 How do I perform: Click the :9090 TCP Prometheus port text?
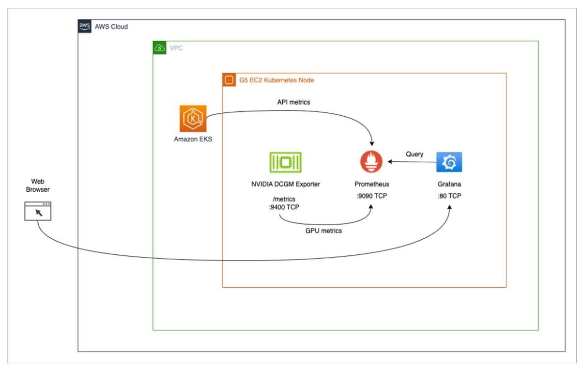(x=371, y=196)
